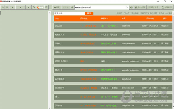
Task: Click left pane scrollbar down arrow
Action: point(50,108)
